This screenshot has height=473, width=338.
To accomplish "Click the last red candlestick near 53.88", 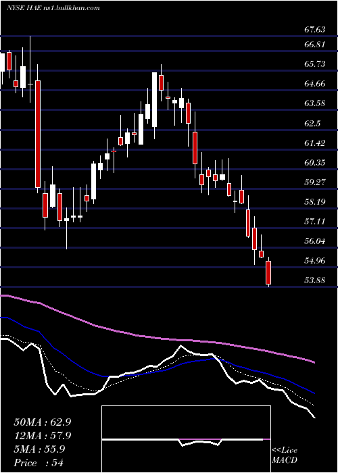I will coord(268,273).
